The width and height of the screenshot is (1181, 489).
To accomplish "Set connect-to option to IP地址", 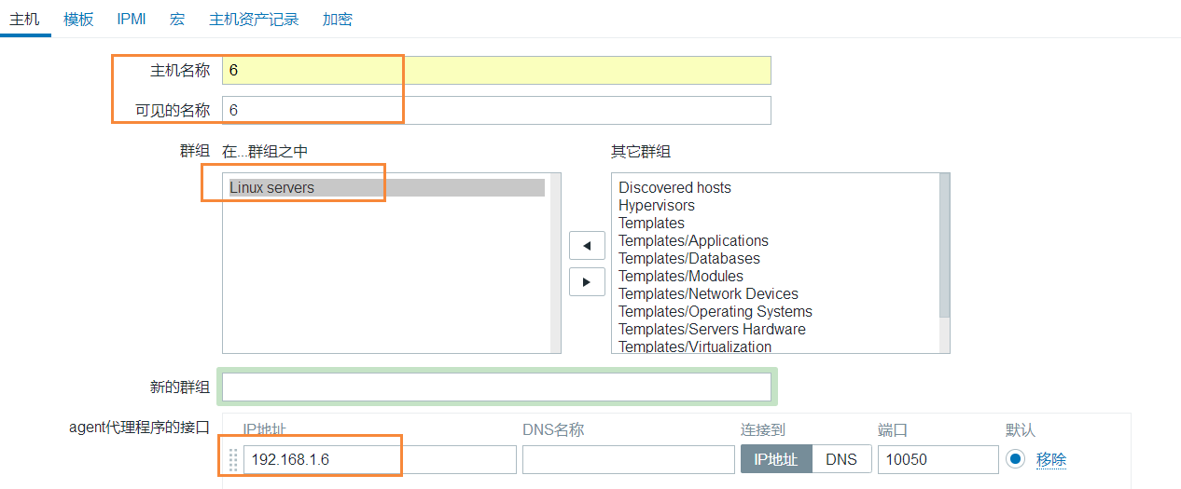I will pyautogui.click(x=776, y=459).
